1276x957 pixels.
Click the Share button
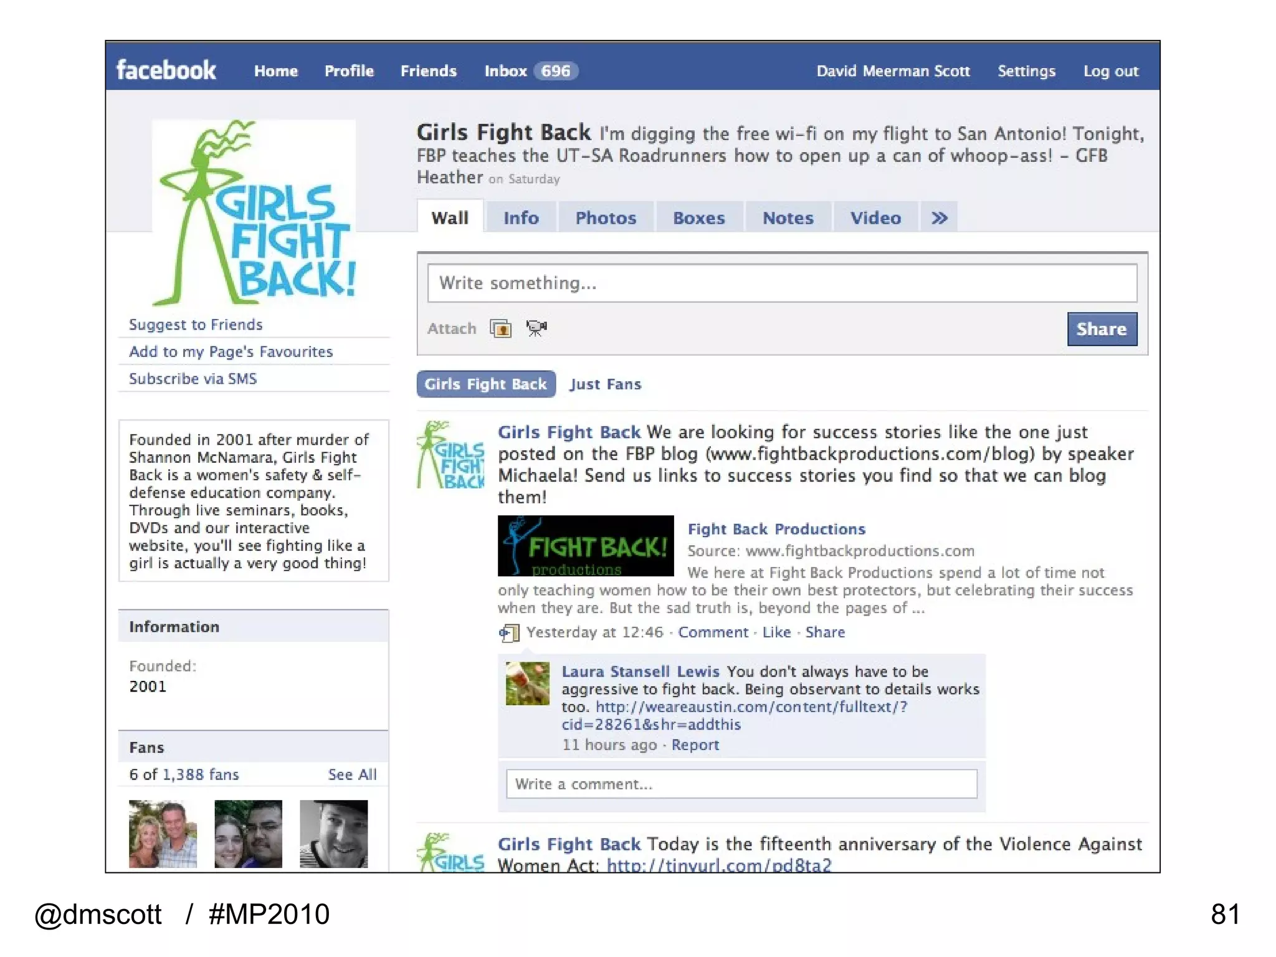tap(1102, 329)
